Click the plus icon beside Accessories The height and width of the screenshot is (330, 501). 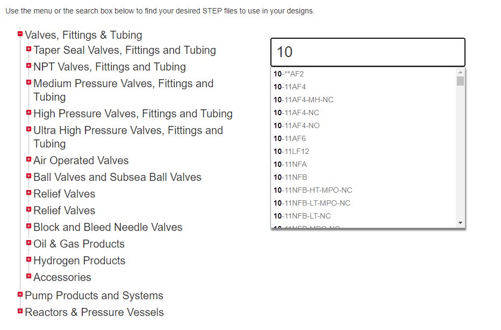tap(29, 277)
